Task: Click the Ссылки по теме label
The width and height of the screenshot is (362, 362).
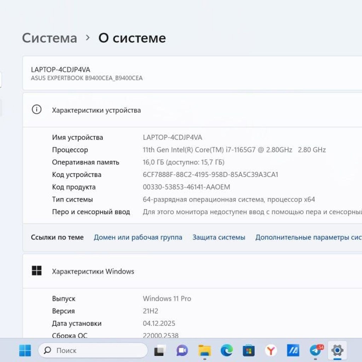Action: click(57, 237)
